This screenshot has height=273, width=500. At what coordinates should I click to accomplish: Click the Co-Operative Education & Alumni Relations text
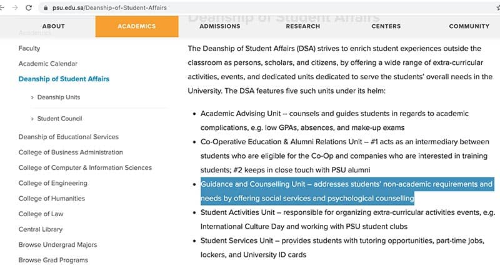click(x=345, y=156)
